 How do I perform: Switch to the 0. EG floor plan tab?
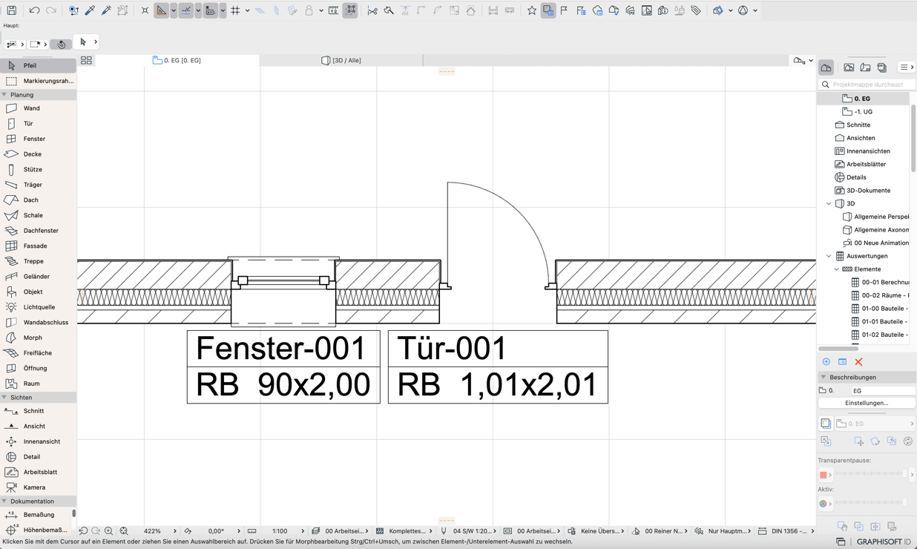pyautogui.click(x=177, y=60)
